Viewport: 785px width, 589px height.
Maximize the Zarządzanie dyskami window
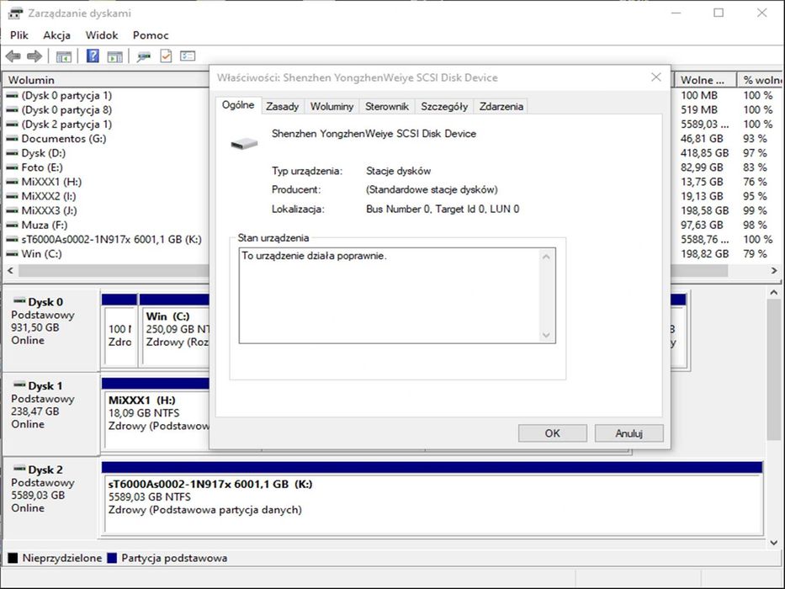tap(719, 13)
